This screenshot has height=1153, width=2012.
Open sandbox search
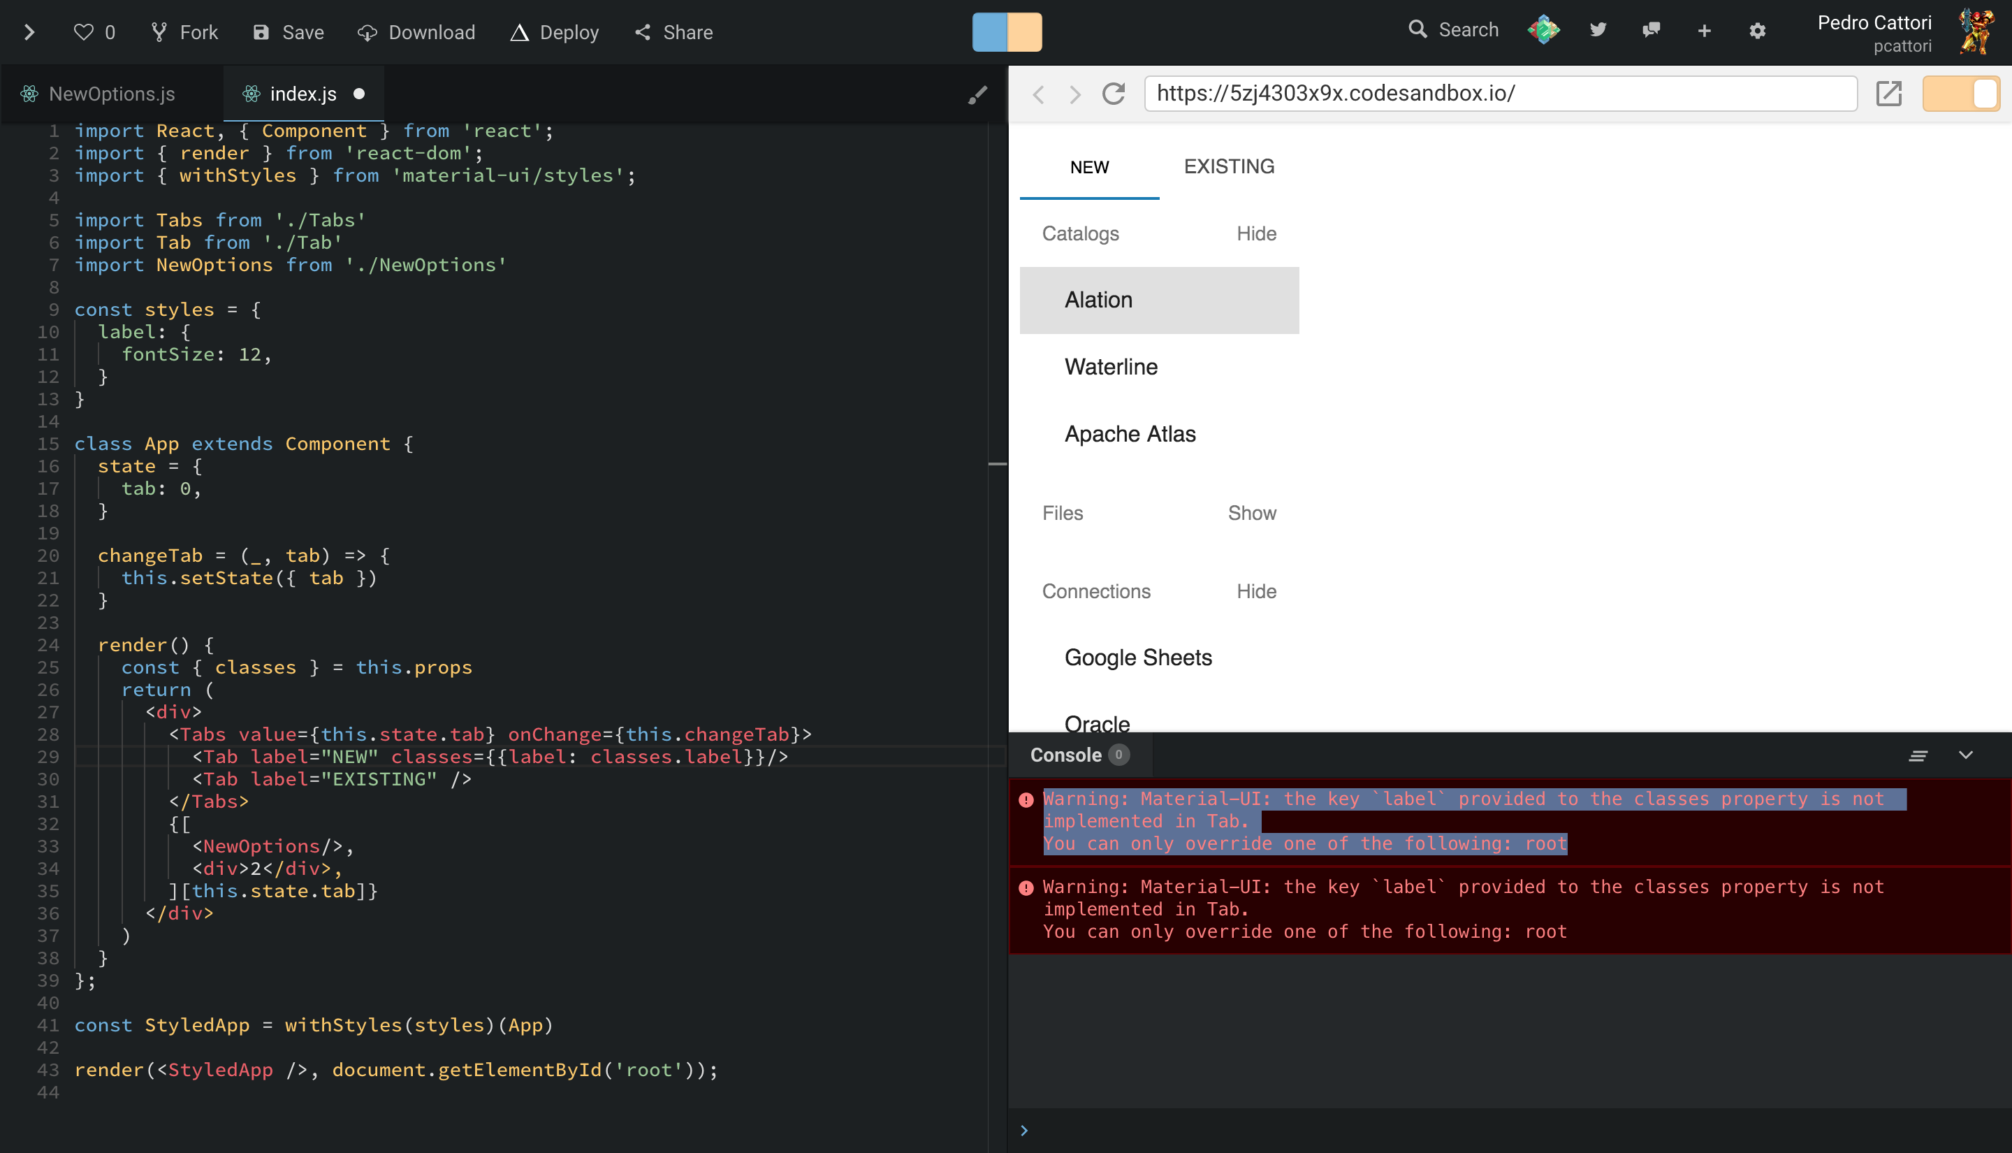[1452, 29]
